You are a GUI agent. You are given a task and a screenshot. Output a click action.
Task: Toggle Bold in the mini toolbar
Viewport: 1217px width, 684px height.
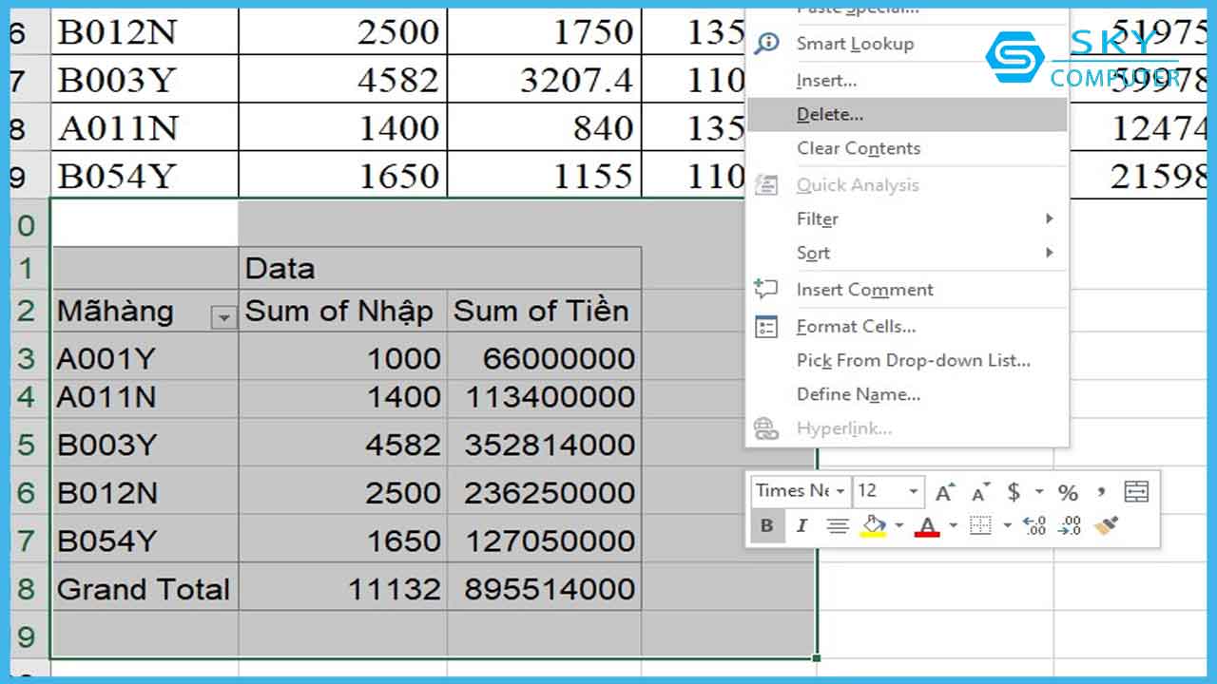pos(766,525)
